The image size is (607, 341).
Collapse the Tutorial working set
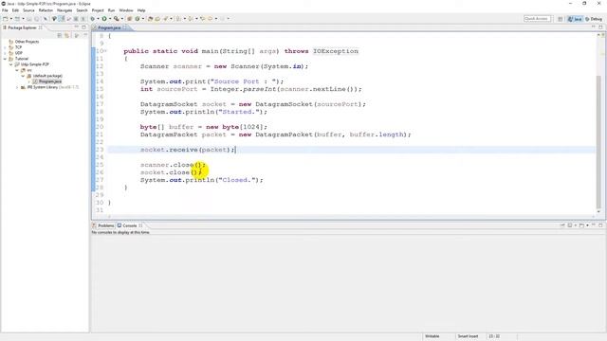pyautogui.click(x=5, y=59)
